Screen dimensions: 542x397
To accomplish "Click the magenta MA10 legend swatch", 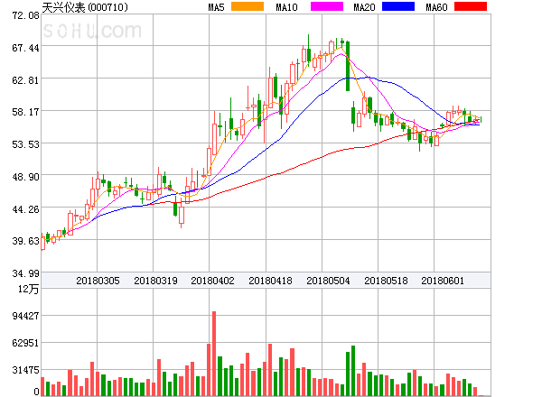I will pos(327,6).
